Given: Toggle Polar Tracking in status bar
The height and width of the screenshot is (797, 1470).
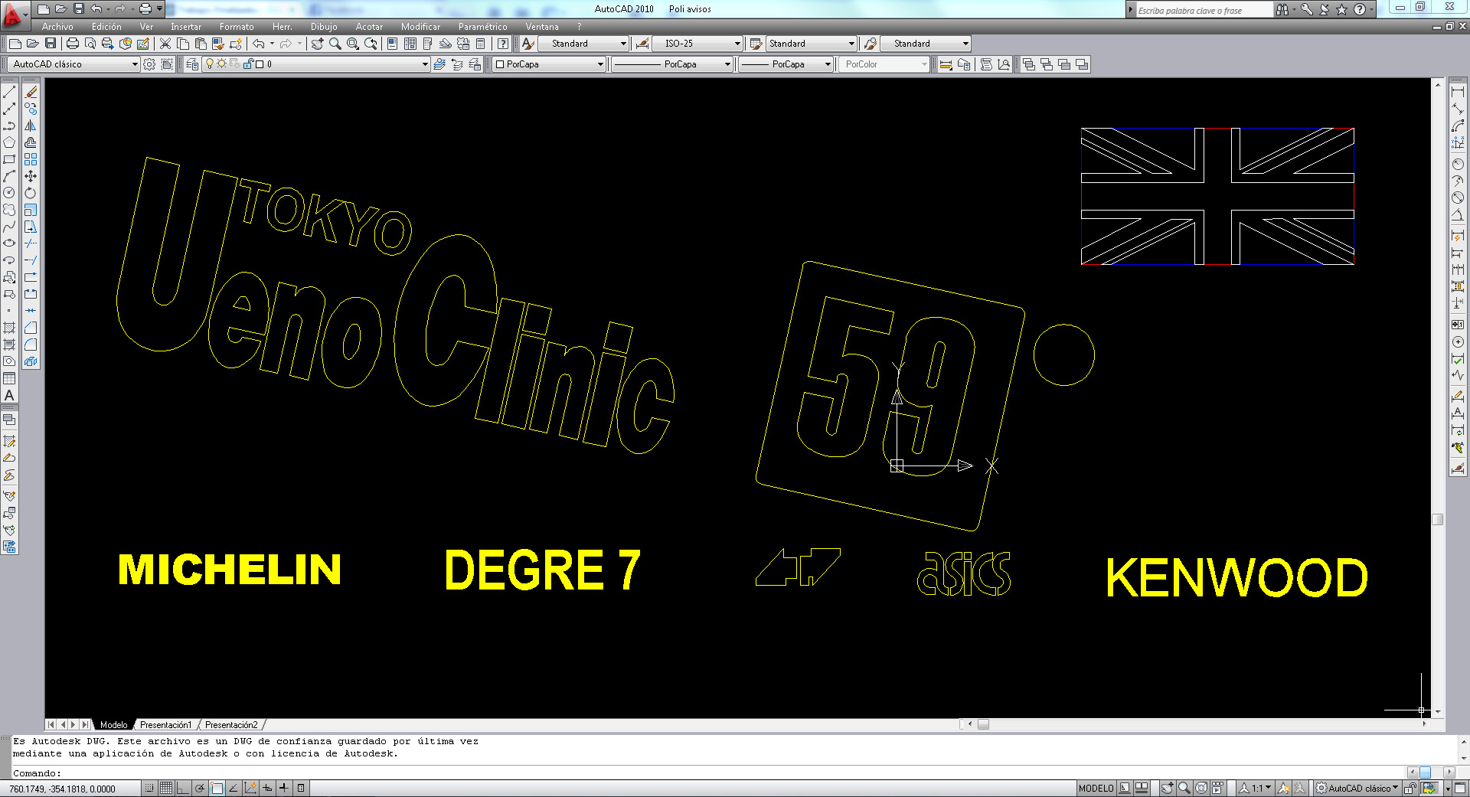Looking at the screenshot, I should pyautogui.click(x=200, y=788).
